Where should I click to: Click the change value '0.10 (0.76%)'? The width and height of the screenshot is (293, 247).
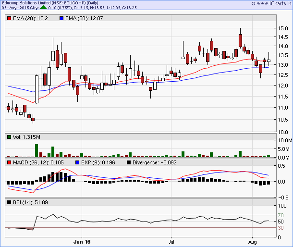coord(60,8)
